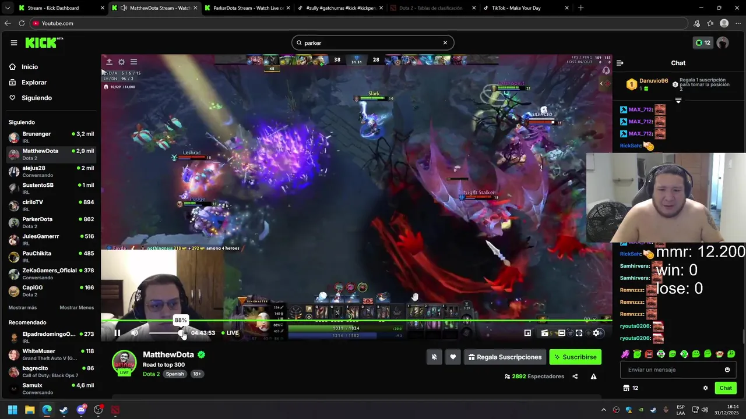Open the emoji picker smiley
This screenshot has height=419, width=746.
(x=727, y=370)
